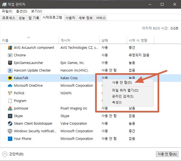Click 측정되지 않음 impact value for Chrome
Screen dimensions: 181x161
pyautogui.click(x=139, y=55)
